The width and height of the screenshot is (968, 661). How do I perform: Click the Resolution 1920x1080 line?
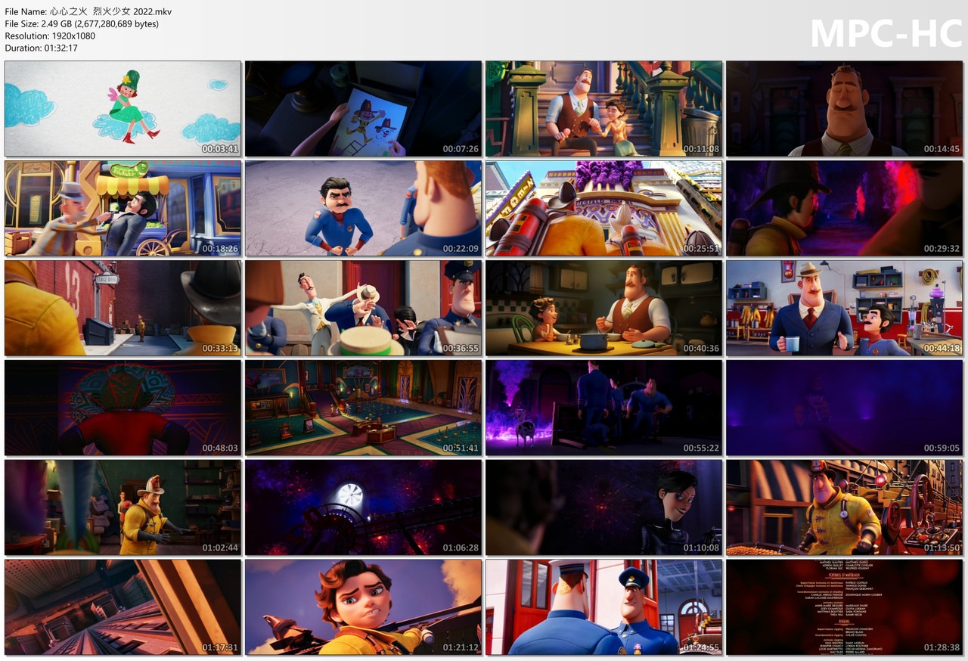[x=50, y=36]
